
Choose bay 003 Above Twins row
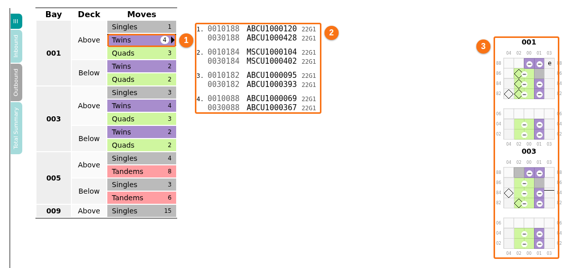tap(142, 106)
